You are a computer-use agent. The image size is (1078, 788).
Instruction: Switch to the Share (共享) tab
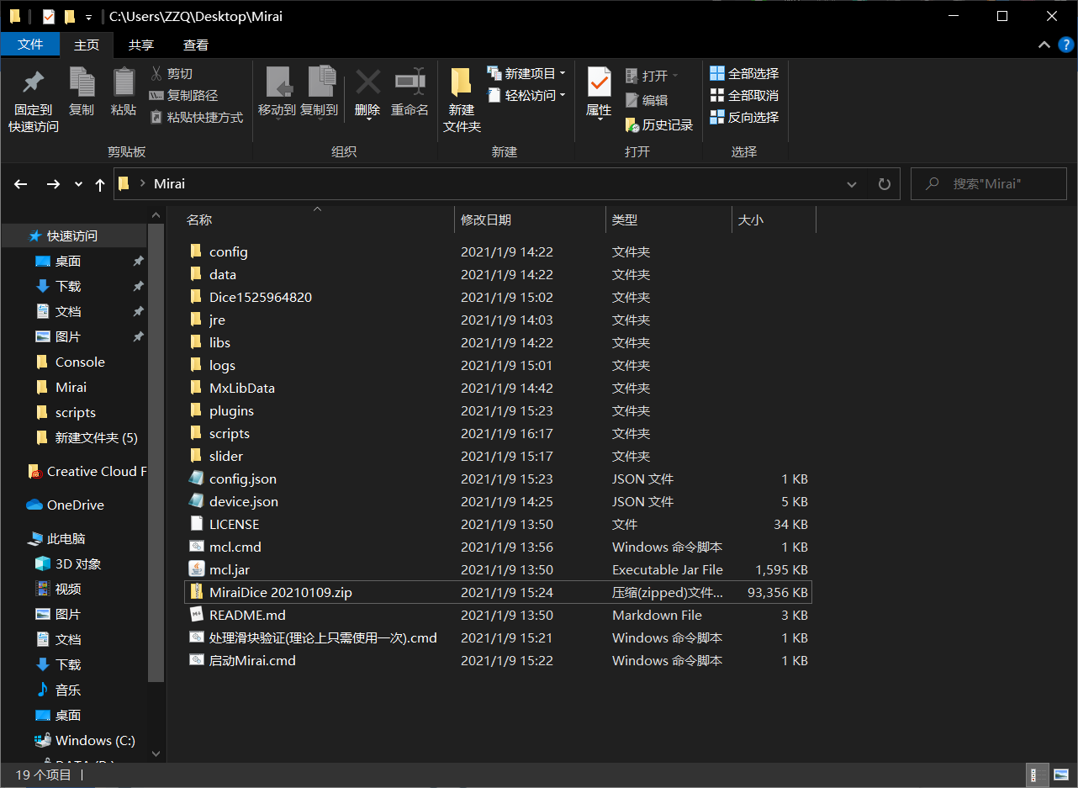point(141,45)
